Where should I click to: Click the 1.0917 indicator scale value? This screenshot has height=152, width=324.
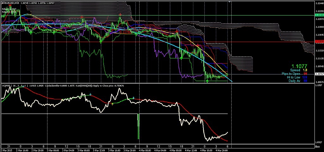(318, 142)
